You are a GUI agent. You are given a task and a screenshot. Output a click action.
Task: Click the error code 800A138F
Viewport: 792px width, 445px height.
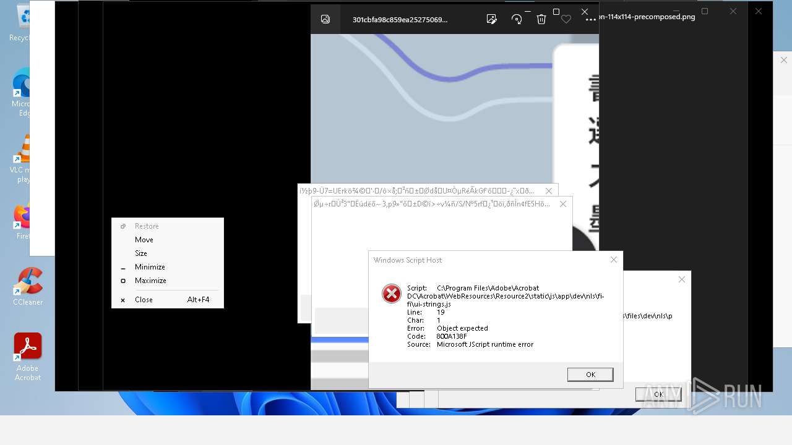tap(452, 336)
